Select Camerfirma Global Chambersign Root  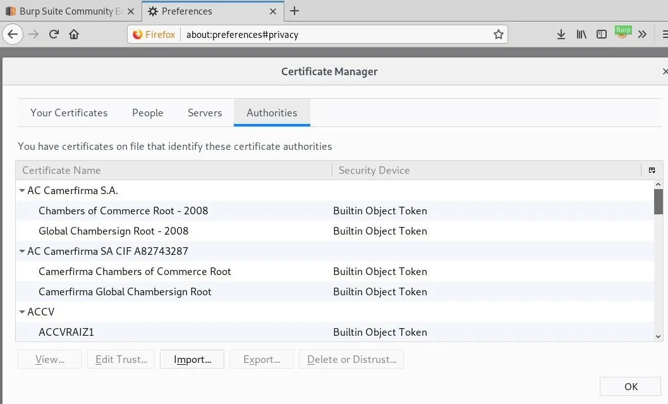335,292
